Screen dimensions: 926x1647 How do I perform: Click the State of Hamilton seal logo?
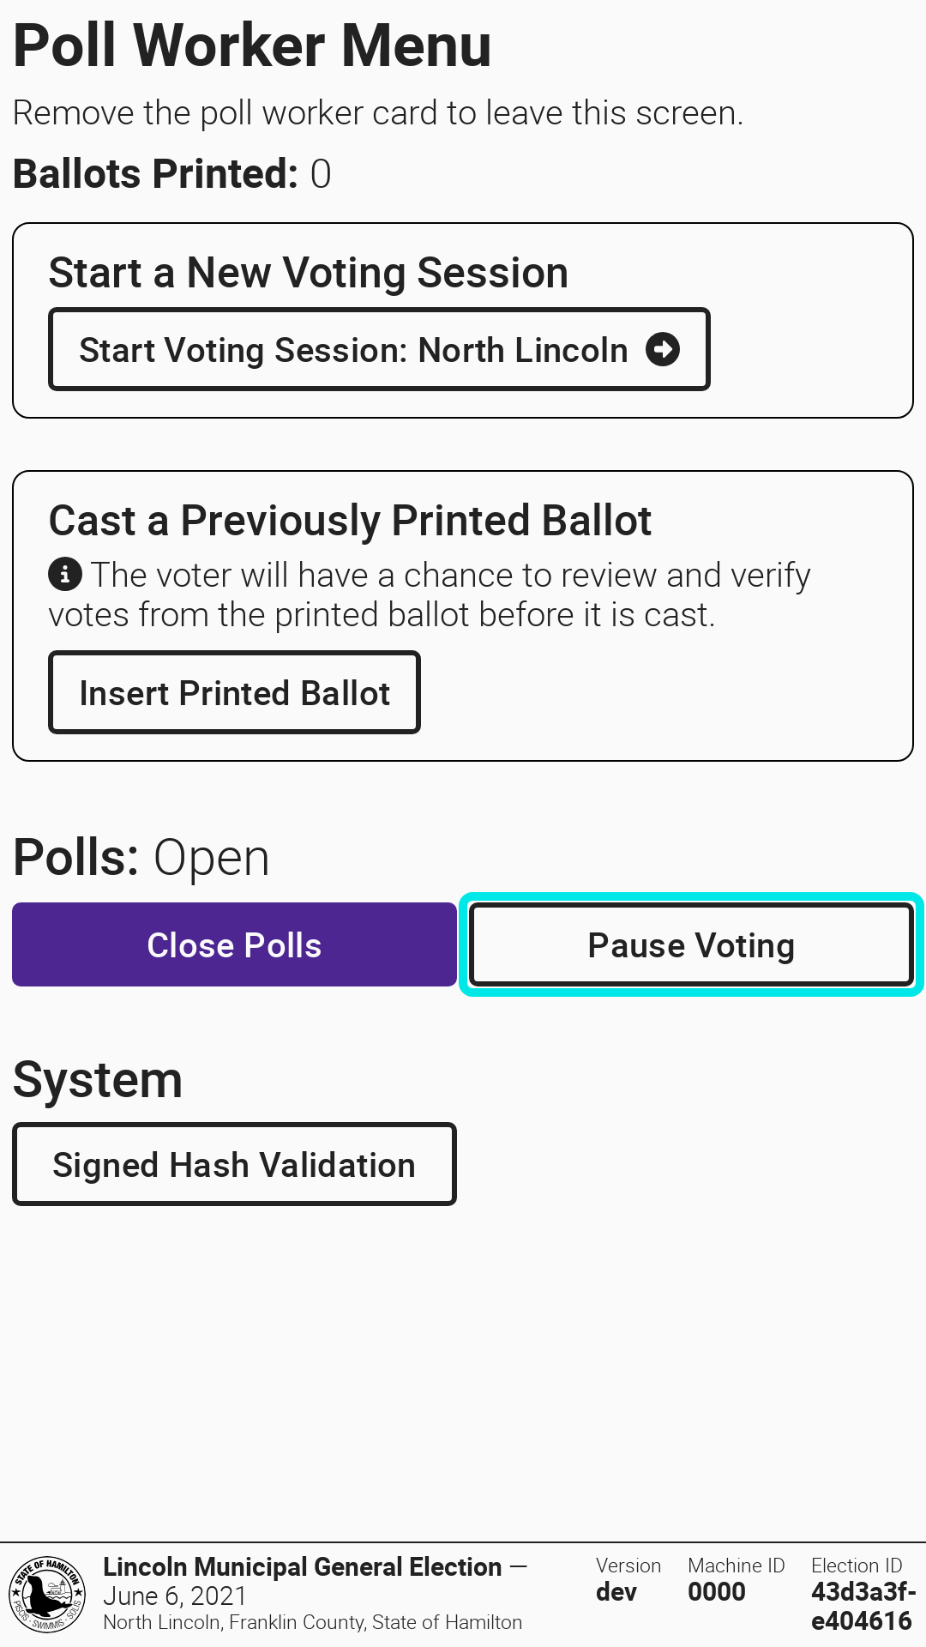point(47,1595)
